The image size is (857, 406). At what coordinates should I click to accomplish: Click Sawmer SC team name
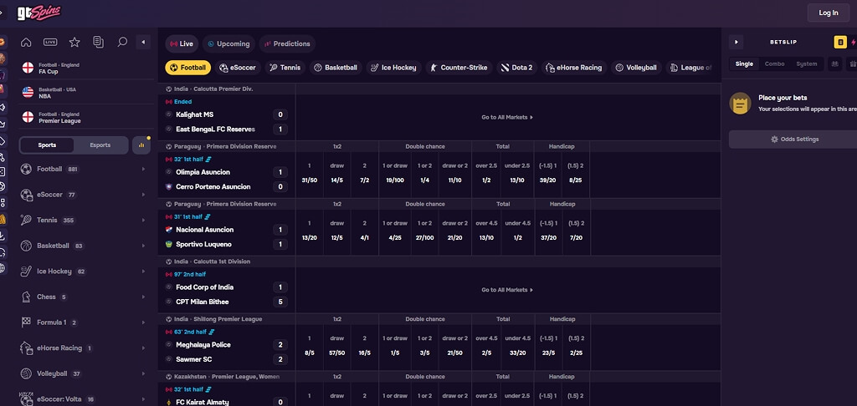[x=193, y=359]
